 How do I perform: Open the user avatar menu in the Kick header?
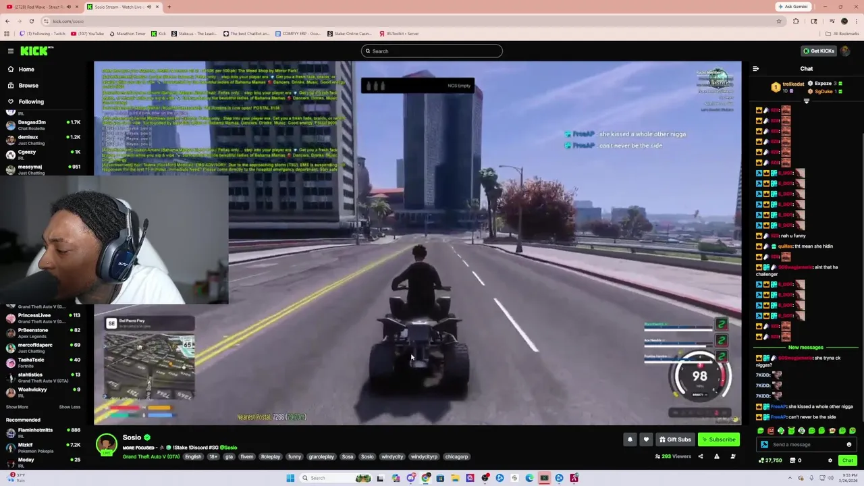[846, 51]
